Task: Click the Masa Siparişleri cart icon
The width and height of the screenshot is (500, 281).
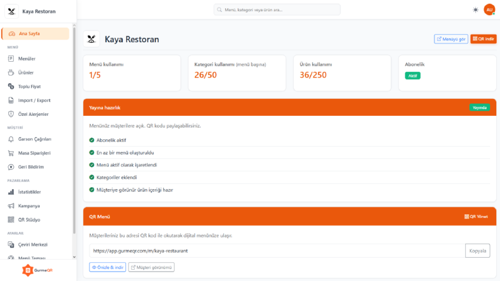Action: tap(11, 153)
